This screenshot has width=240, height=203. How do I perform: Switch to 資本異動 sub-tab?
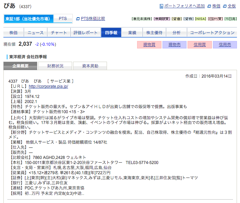click(90, 66)
